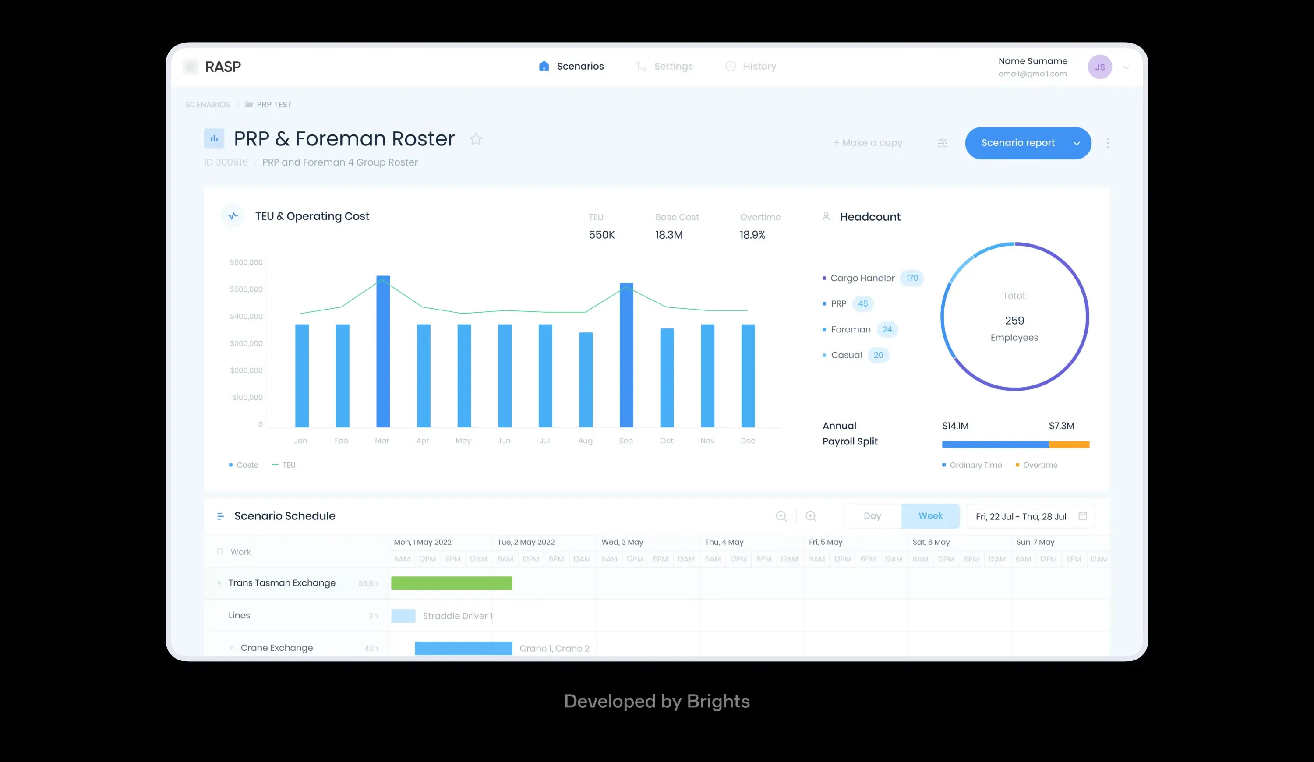The height and width of the screenshot is (762, 1314).
Task: Click the Overtime 18.9% value
Action: click(x=752, y=235)
